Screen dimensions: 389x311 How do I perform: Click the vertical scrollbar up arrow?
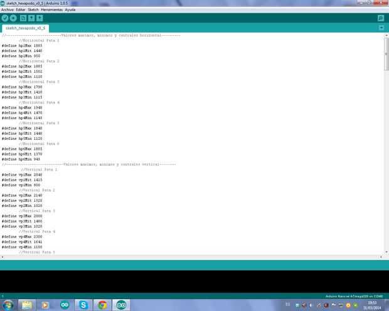click(386, 36)
